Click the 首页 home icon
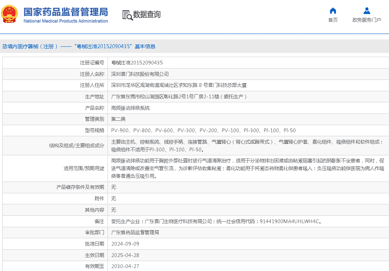389x271 pixels. [333, 11]
